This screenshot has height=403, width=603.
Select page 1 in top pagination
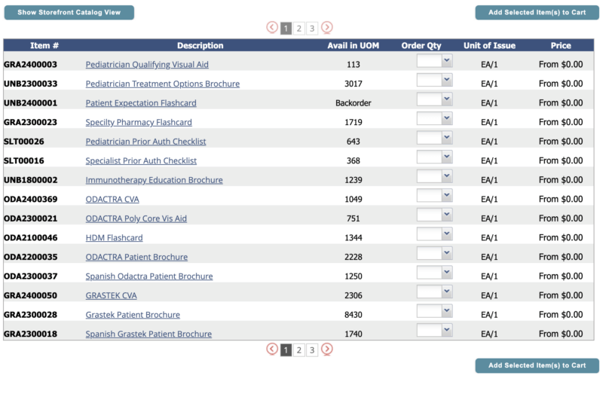pos(286,29)
